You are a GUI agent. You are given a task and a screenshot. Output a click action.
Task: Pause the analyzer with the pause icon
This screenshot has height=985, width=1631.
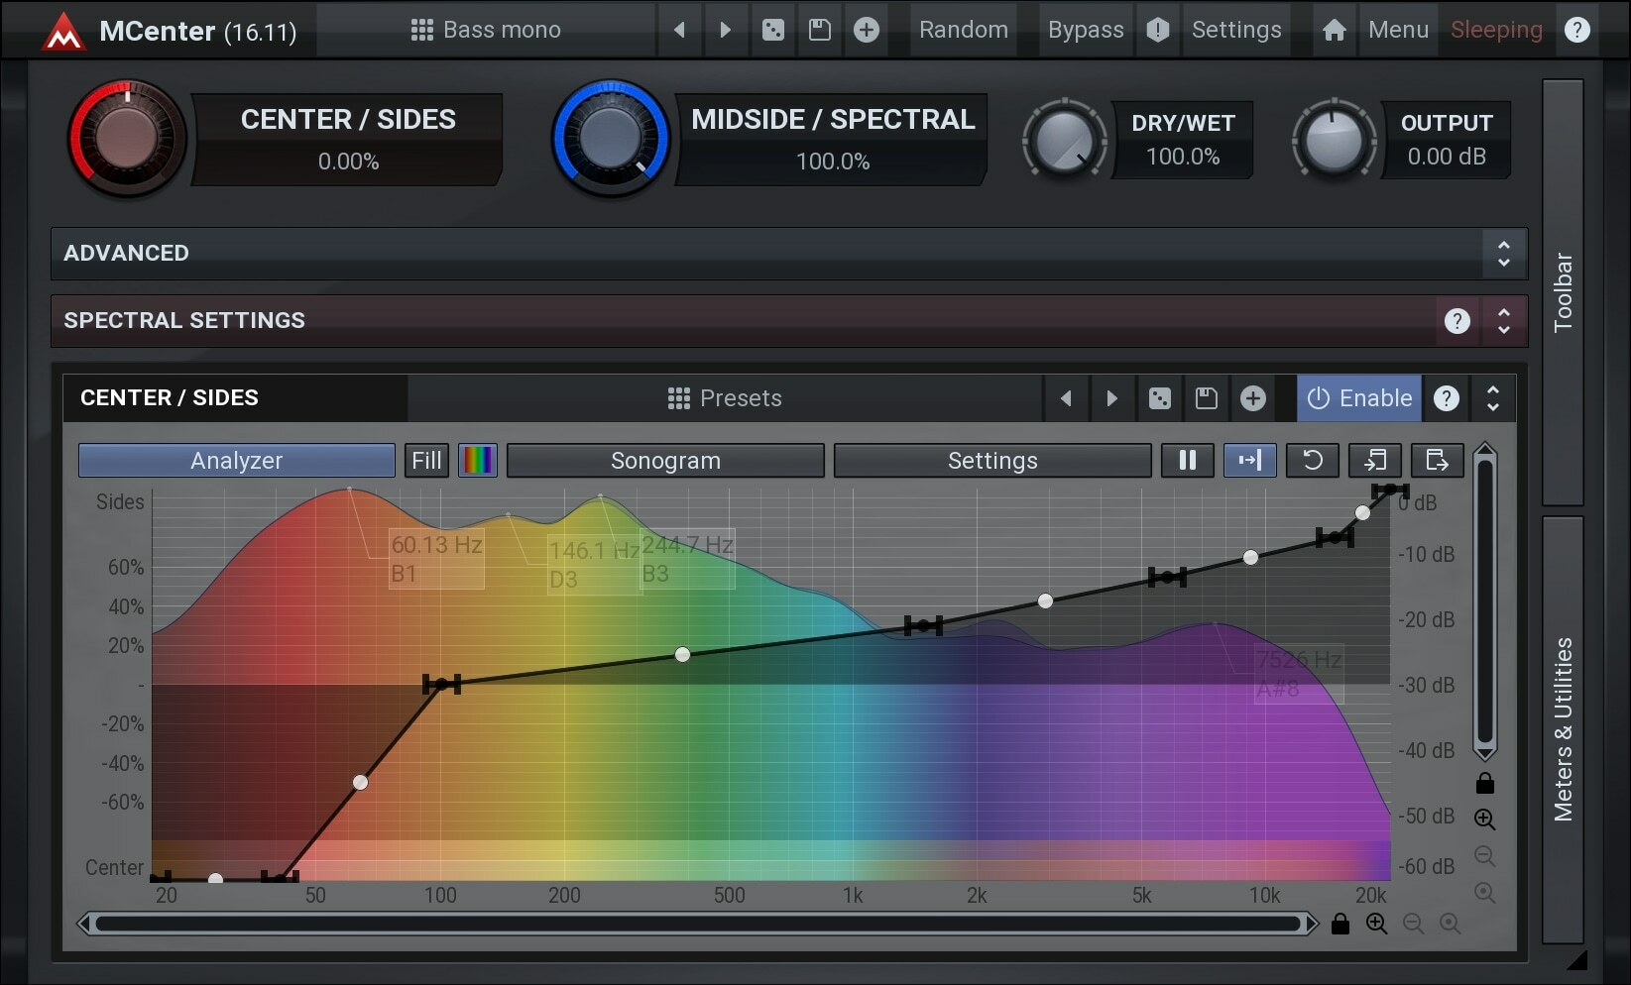pos(1187,460)
